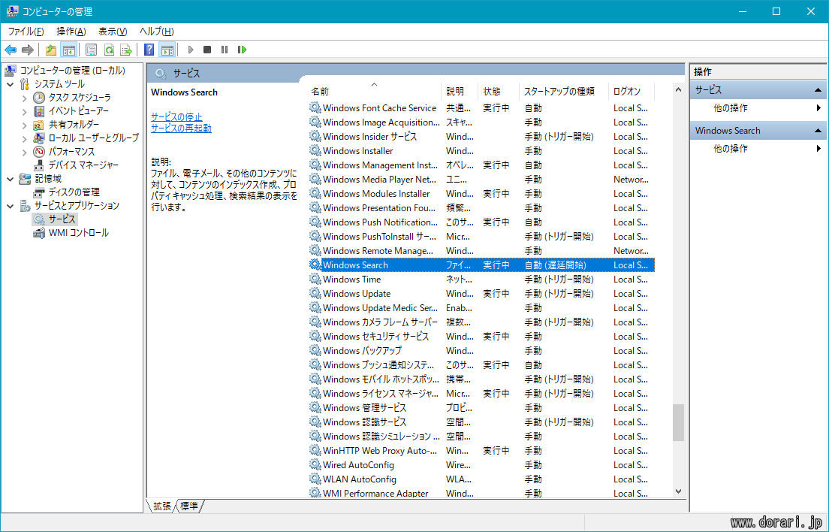Open 他の操作 under the Windows Search section
The image size is (829, 532).
coord(731,149)
